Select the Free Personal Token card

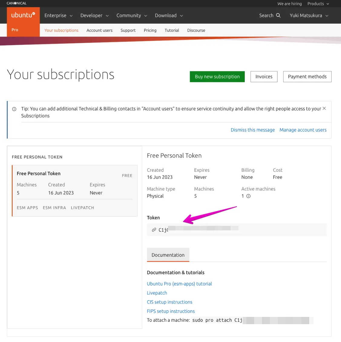click(x=75, y=191)
